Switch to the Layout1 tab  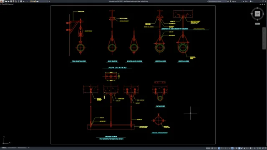(12, 148)
